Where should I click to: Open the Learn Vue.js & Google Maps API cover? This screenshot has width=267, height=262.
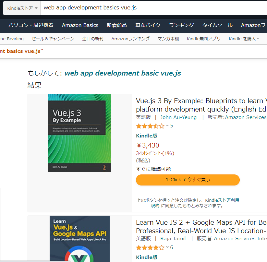pyautogui.click(x=79, y=239)
